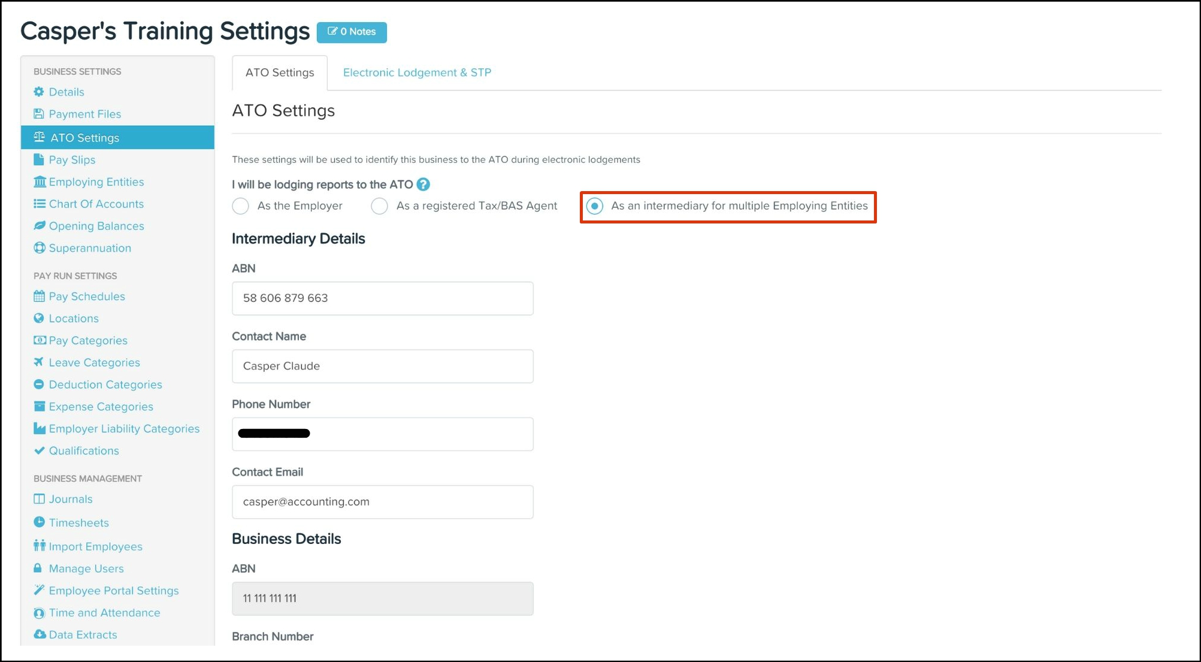Screen dimensions: 1201x662
Task: Open Chart Of Accounts link
Action: pos(96,204)
